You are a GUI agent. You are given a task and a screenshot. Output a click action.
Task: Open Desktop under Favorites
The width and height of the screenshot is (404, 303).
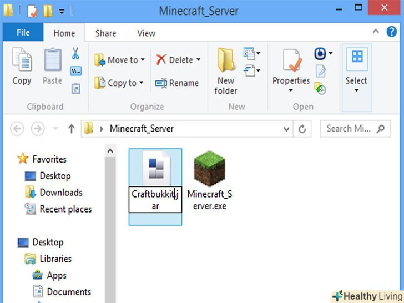point(55,176)
